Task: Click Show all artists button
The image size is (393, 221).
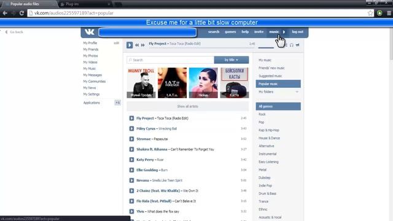Action: pyautogui.click(x=188, y=106)
